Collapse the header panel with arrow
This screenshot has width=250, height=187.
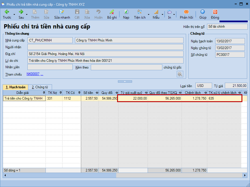pos(125,82)
